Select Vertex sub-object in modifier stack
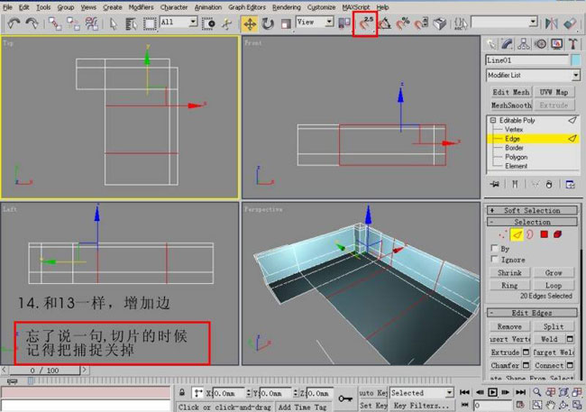Viewport: 586px width, 412px height. [x=514, y=129]
